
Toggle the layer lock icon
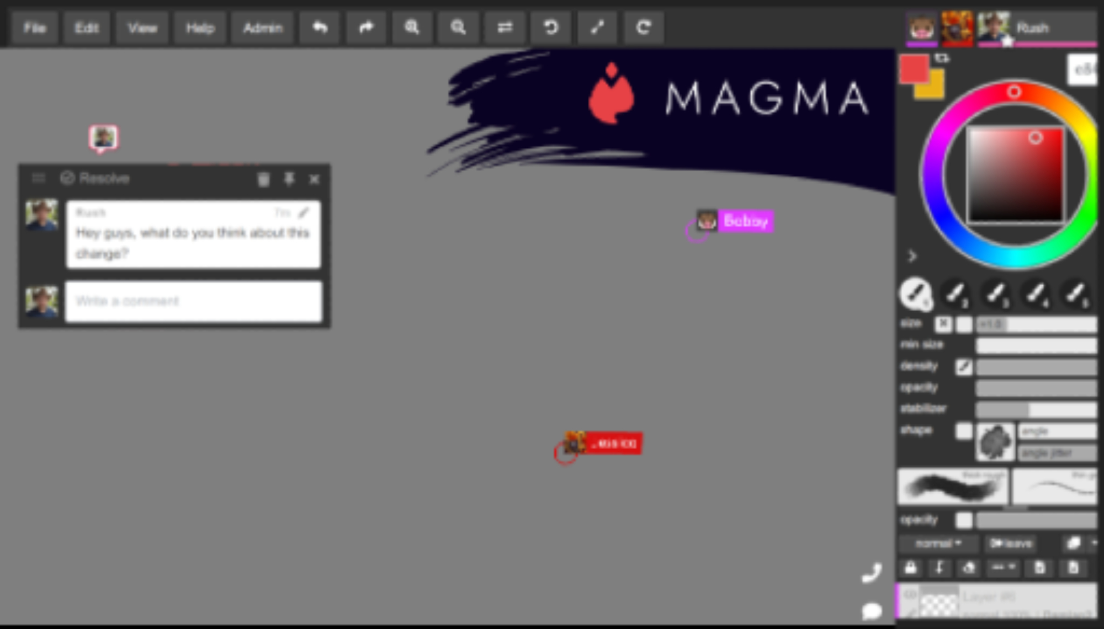[x=911, y=568]
